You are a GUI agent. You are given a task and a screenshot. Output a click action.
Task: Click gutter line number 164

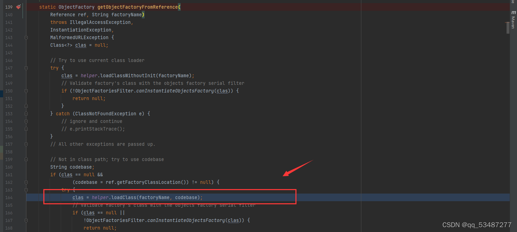(9, 197)
